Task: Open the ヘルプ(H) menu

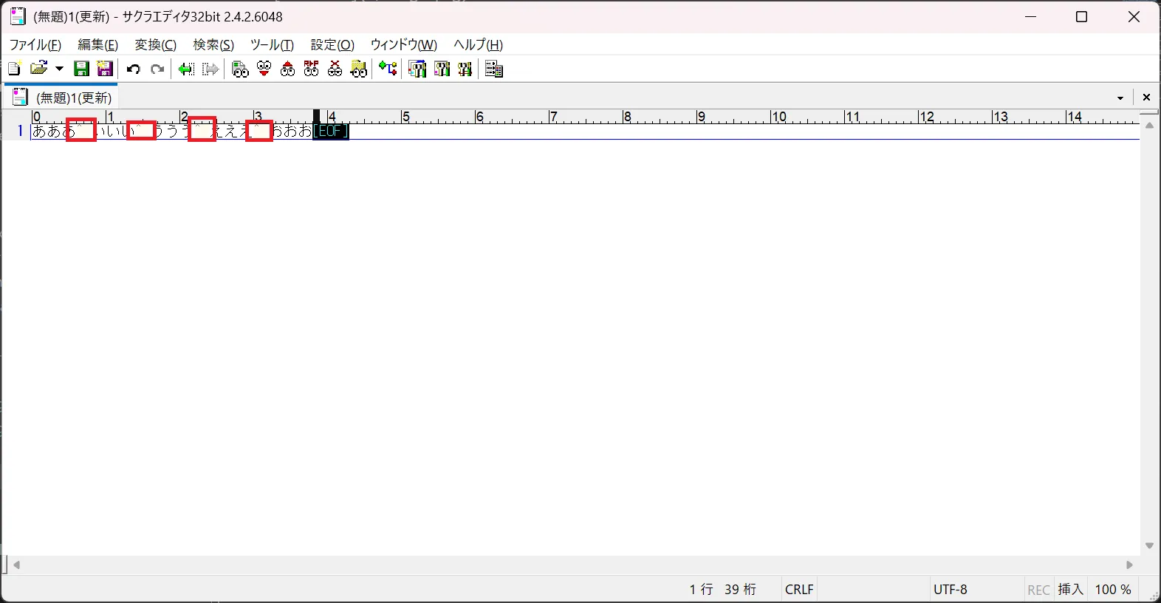Action: [x=478, y=44]
